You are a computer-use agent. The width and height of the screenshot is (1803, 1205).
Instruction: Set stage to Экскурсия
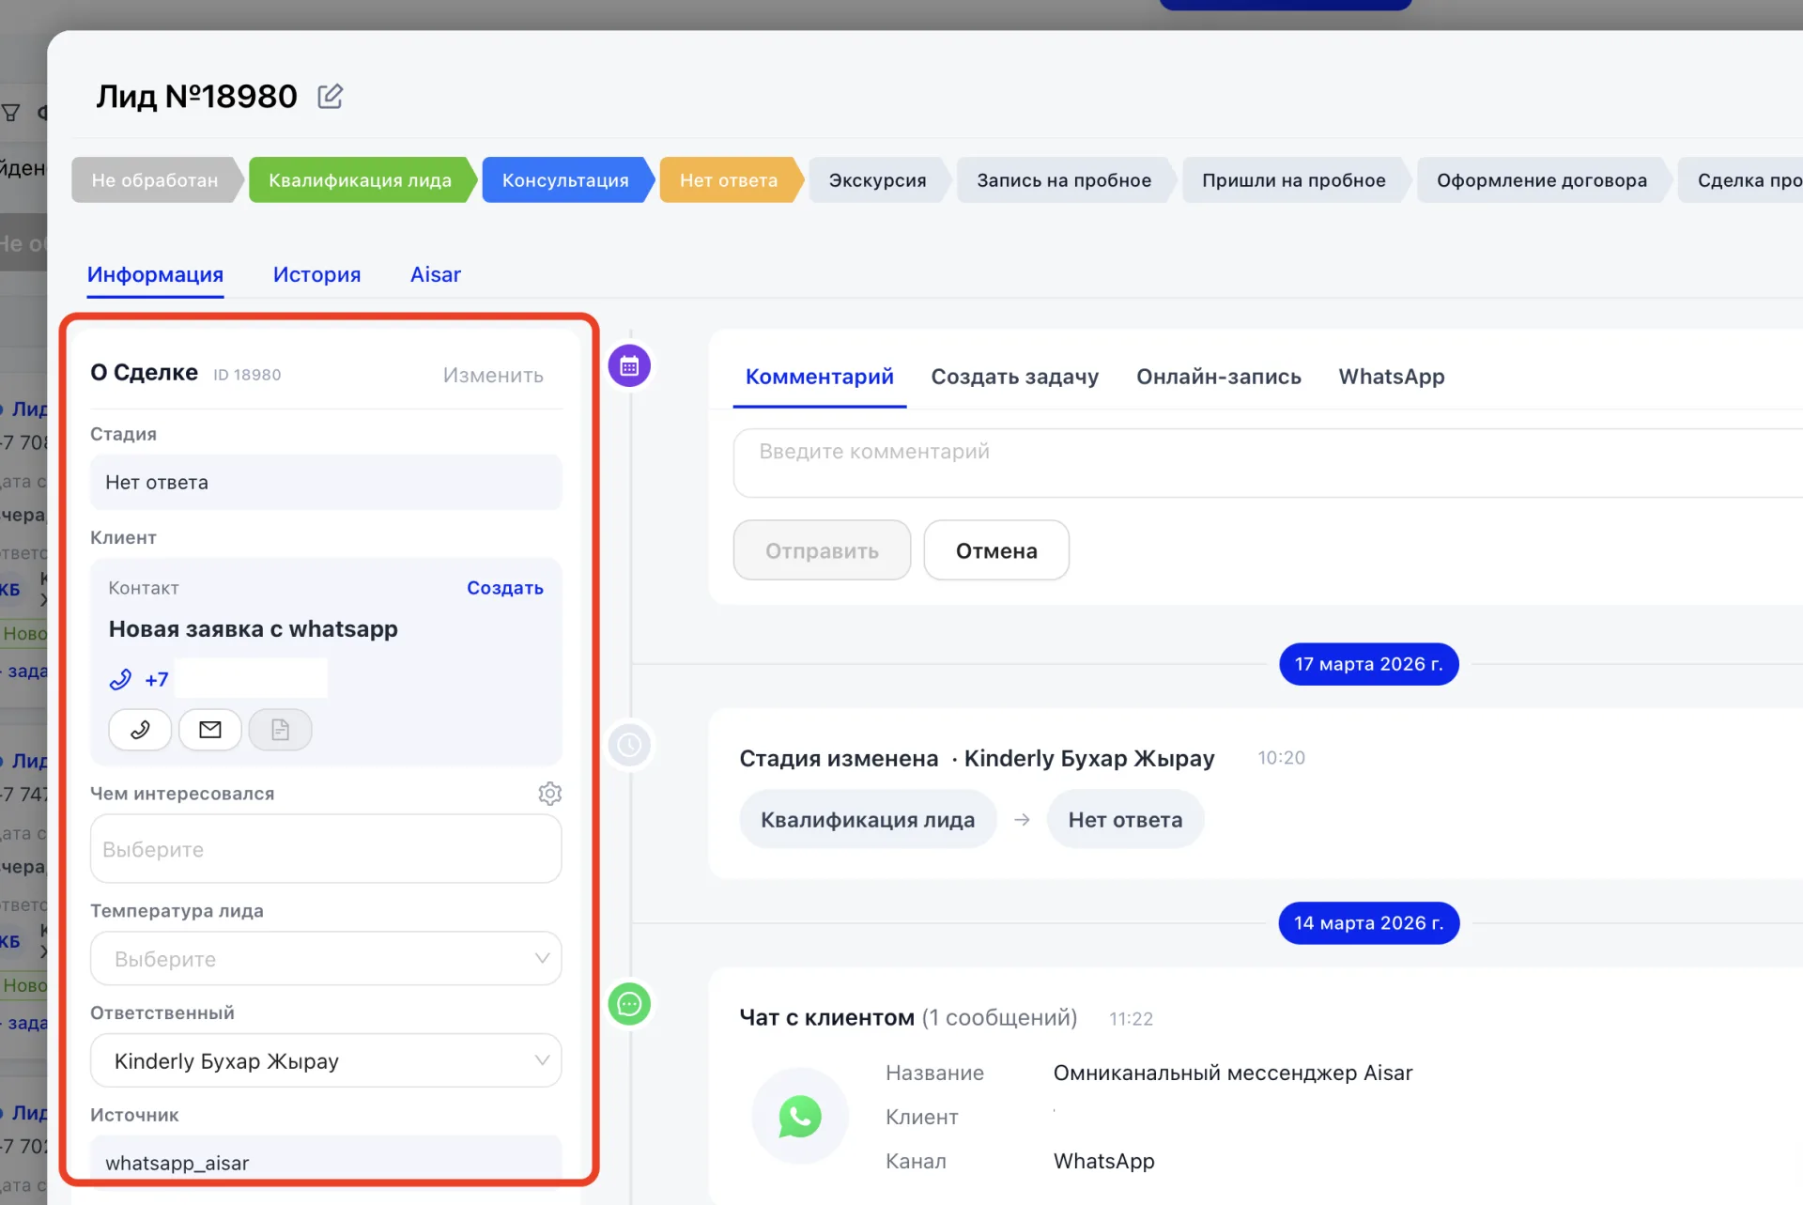point(878,180)
